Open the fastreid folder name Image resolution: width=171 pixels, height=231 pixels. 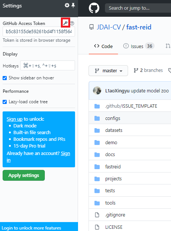tap(113, 167)
